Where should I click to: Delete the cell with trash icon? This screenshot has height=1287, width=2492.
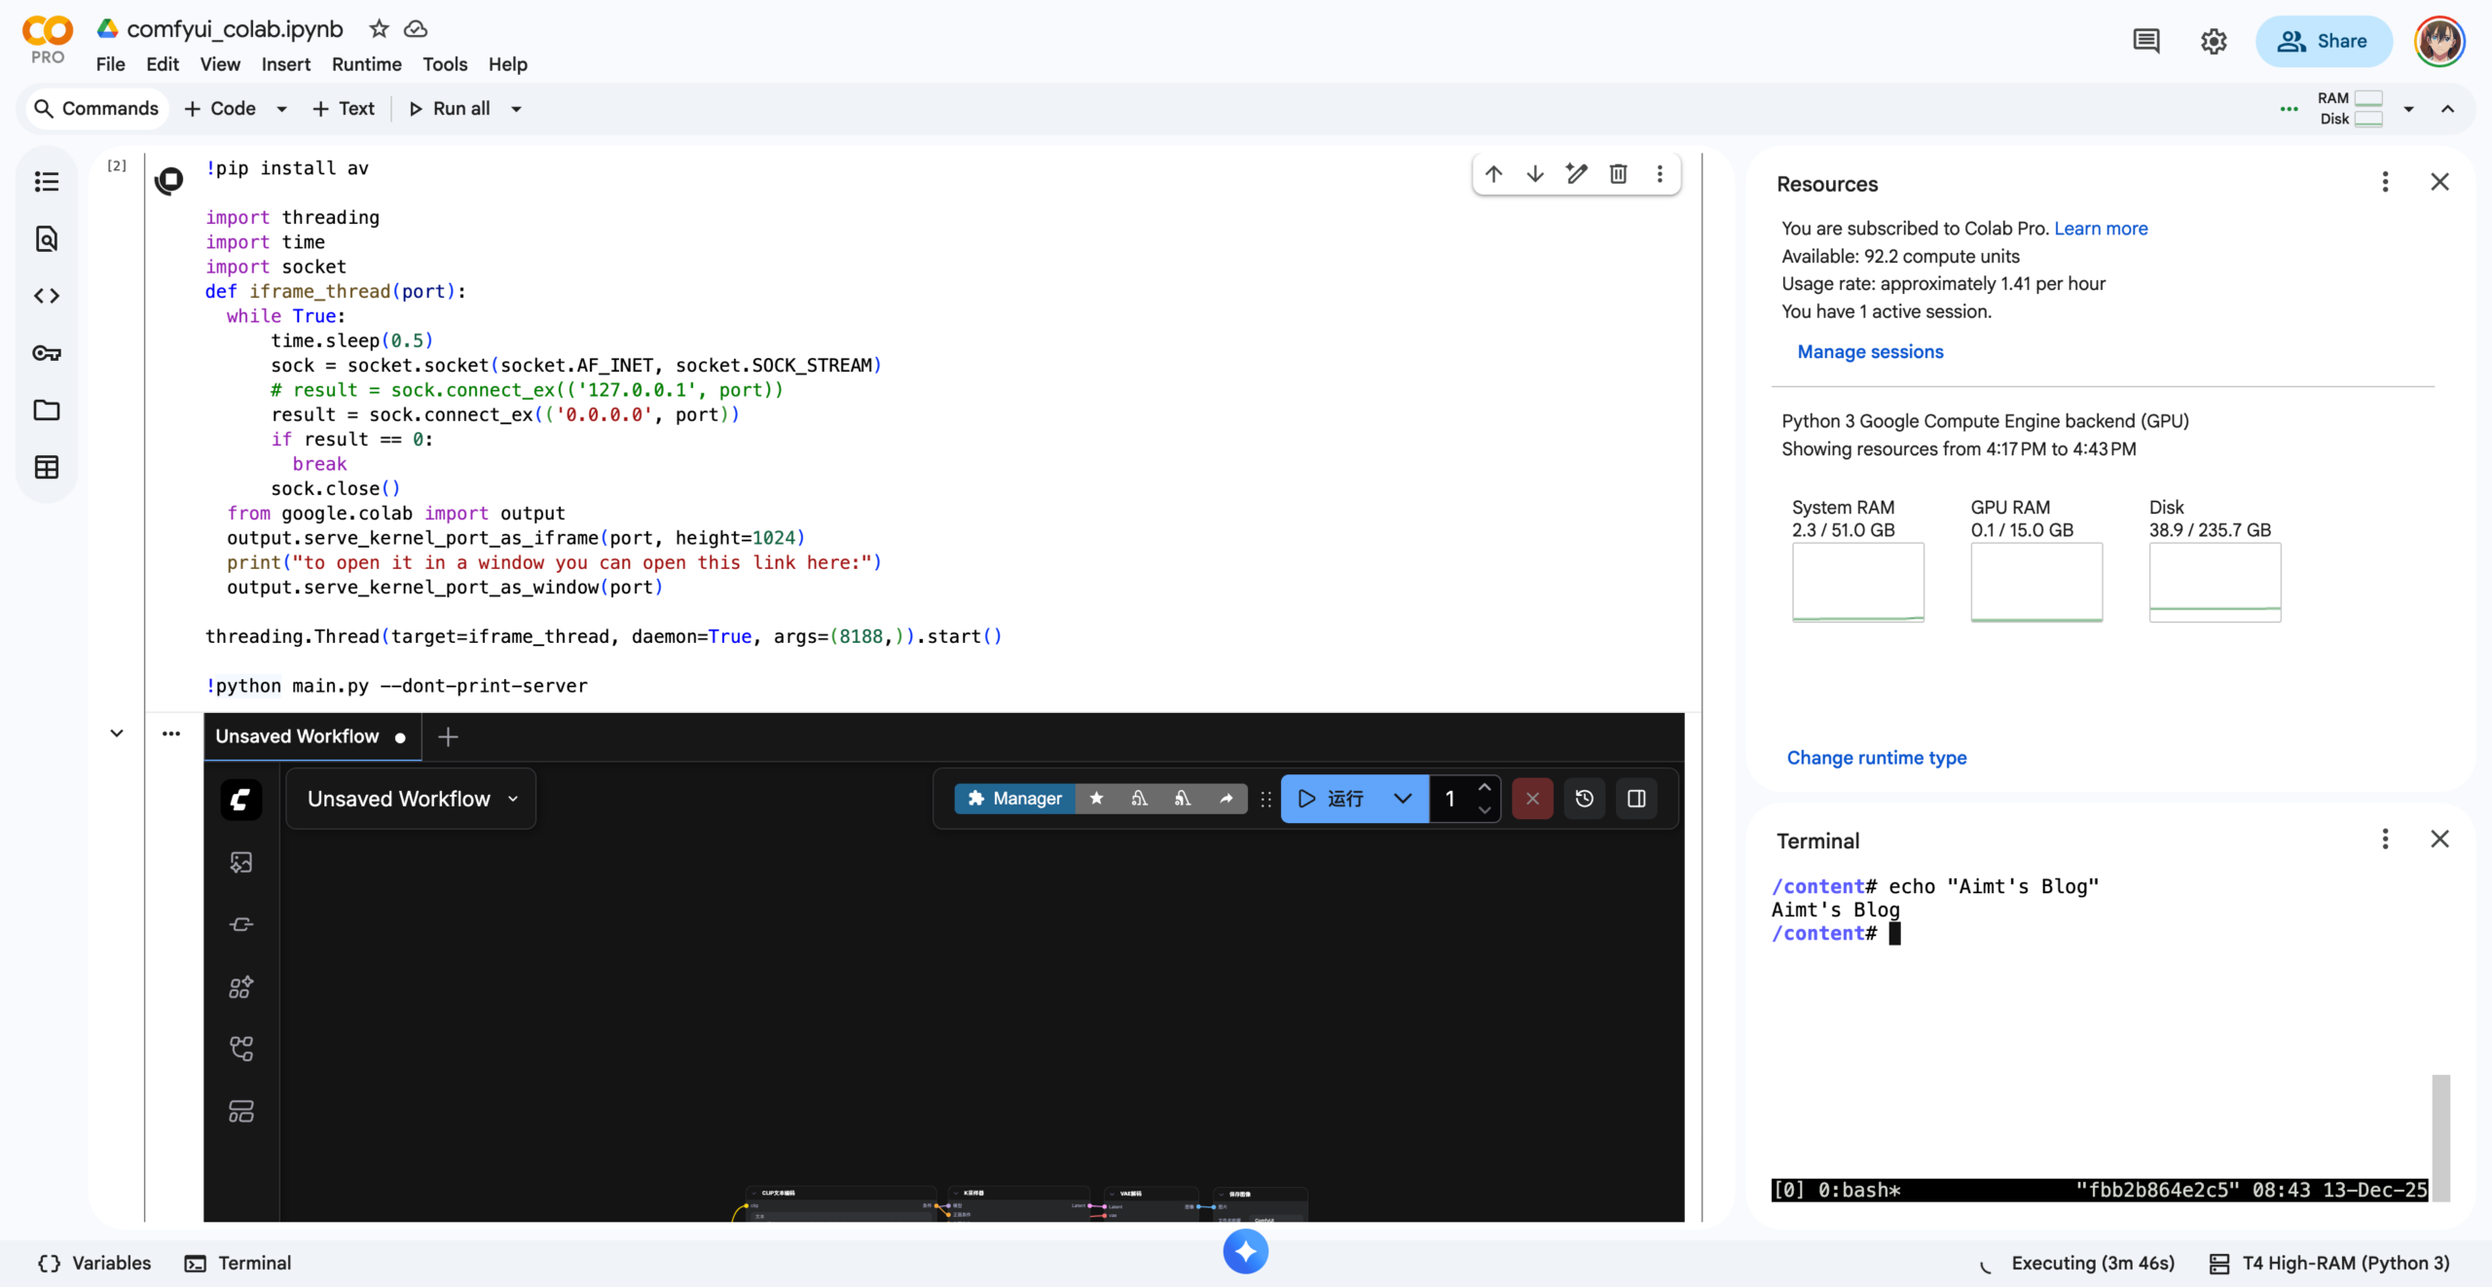pos(1618,174)
